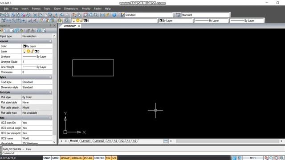The image size is (285, 160).
Task: Open the text style Standard dropdown
Action: (x=149, y=15)
